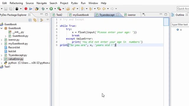
Task: Close the Outline view
Action: tap(187, 15)
